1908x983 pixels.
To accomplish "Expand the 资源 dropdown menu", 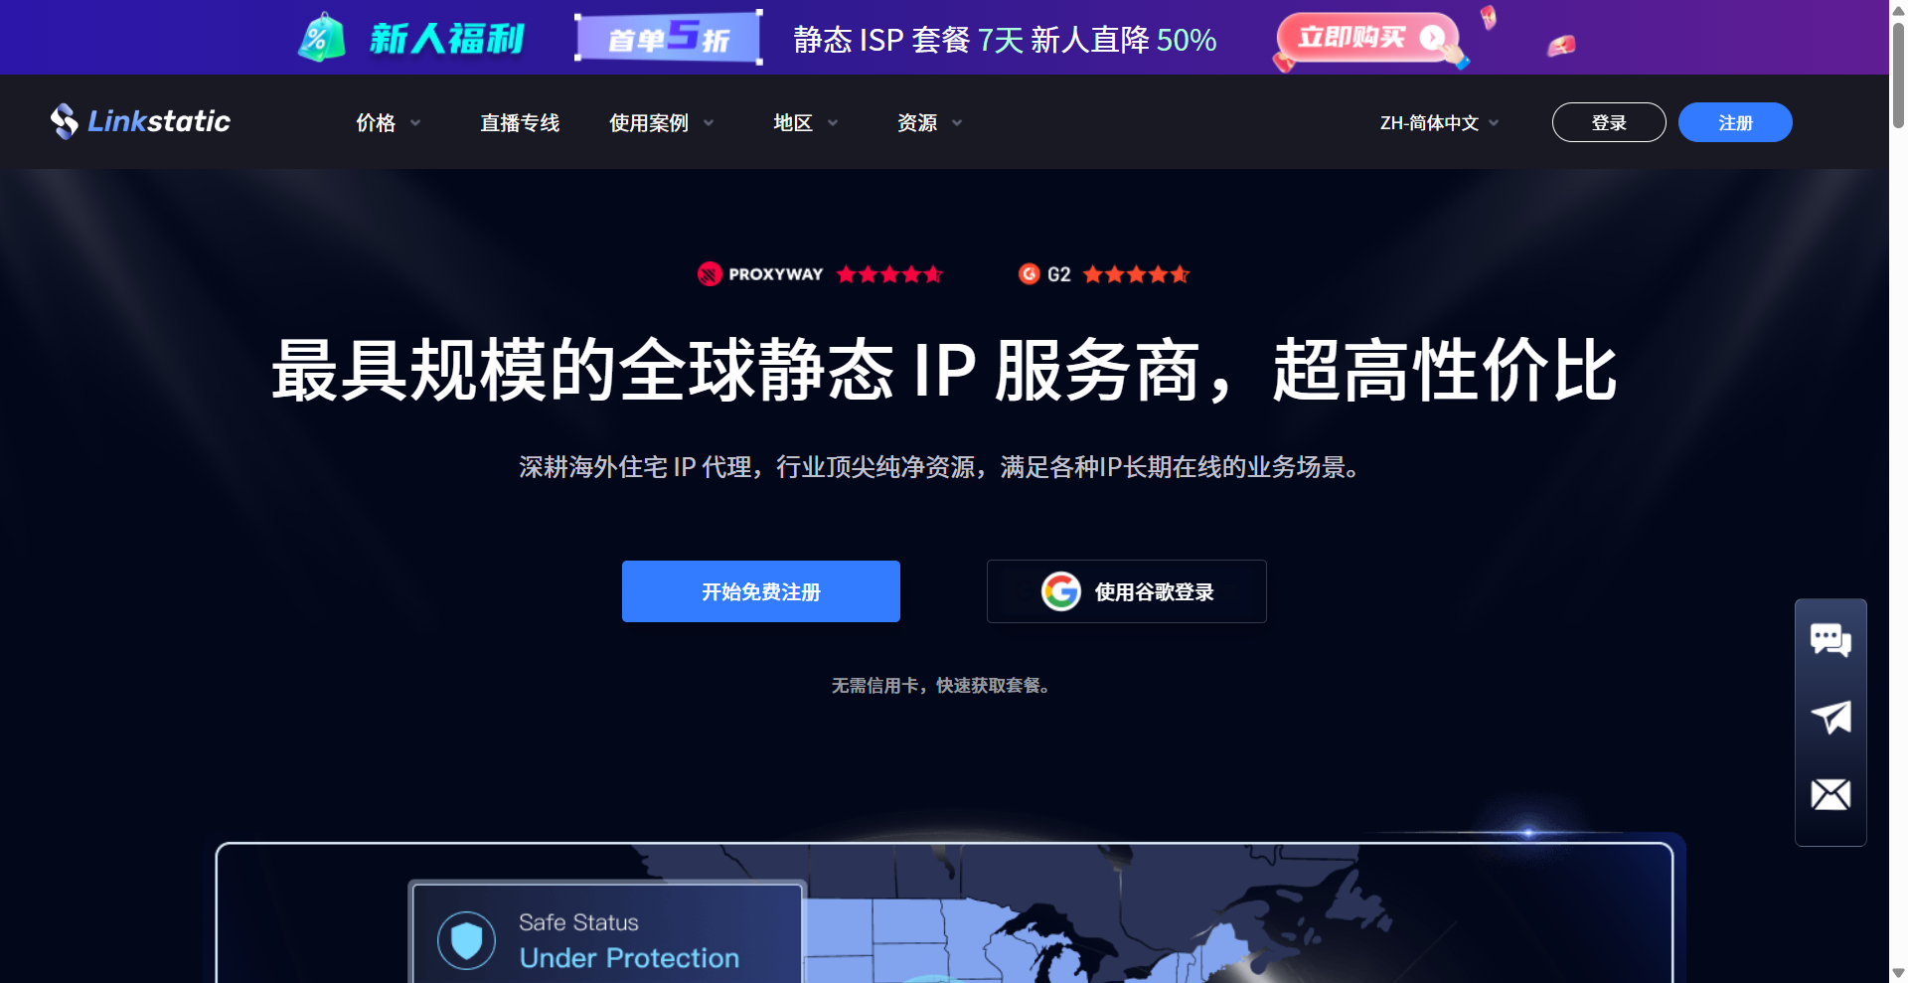I will click(930, 122).
